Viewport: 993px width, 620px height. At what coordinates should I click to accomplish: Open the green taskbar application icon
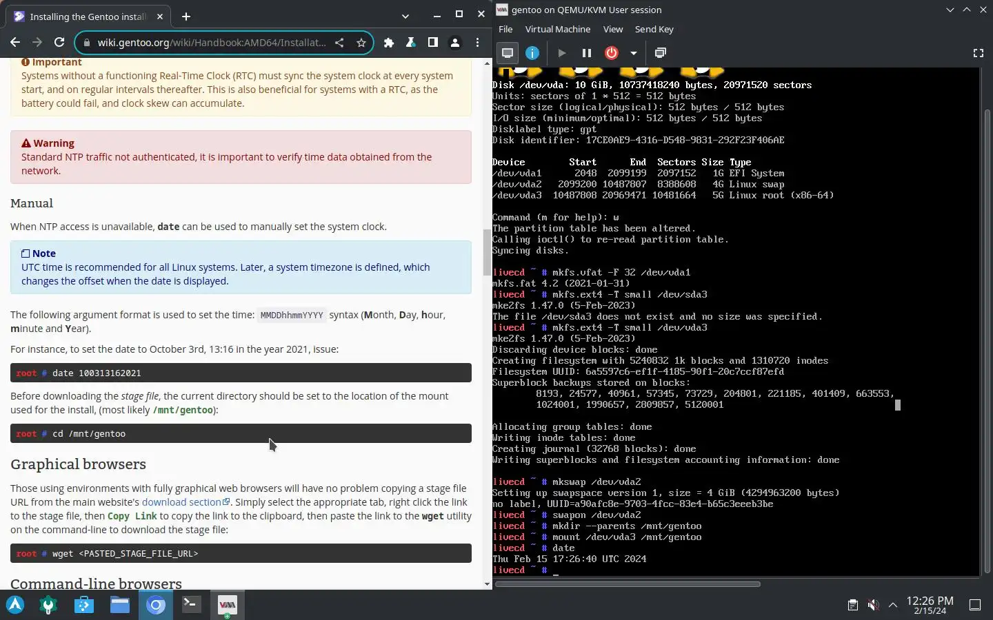click(48, 605)
